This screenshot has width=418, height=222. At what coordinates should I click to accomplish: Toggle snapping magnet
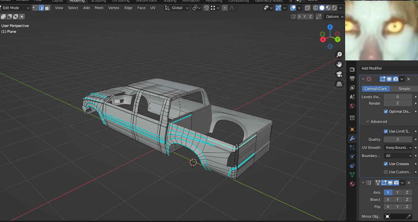pyautogui.click(x=206, y=8)
